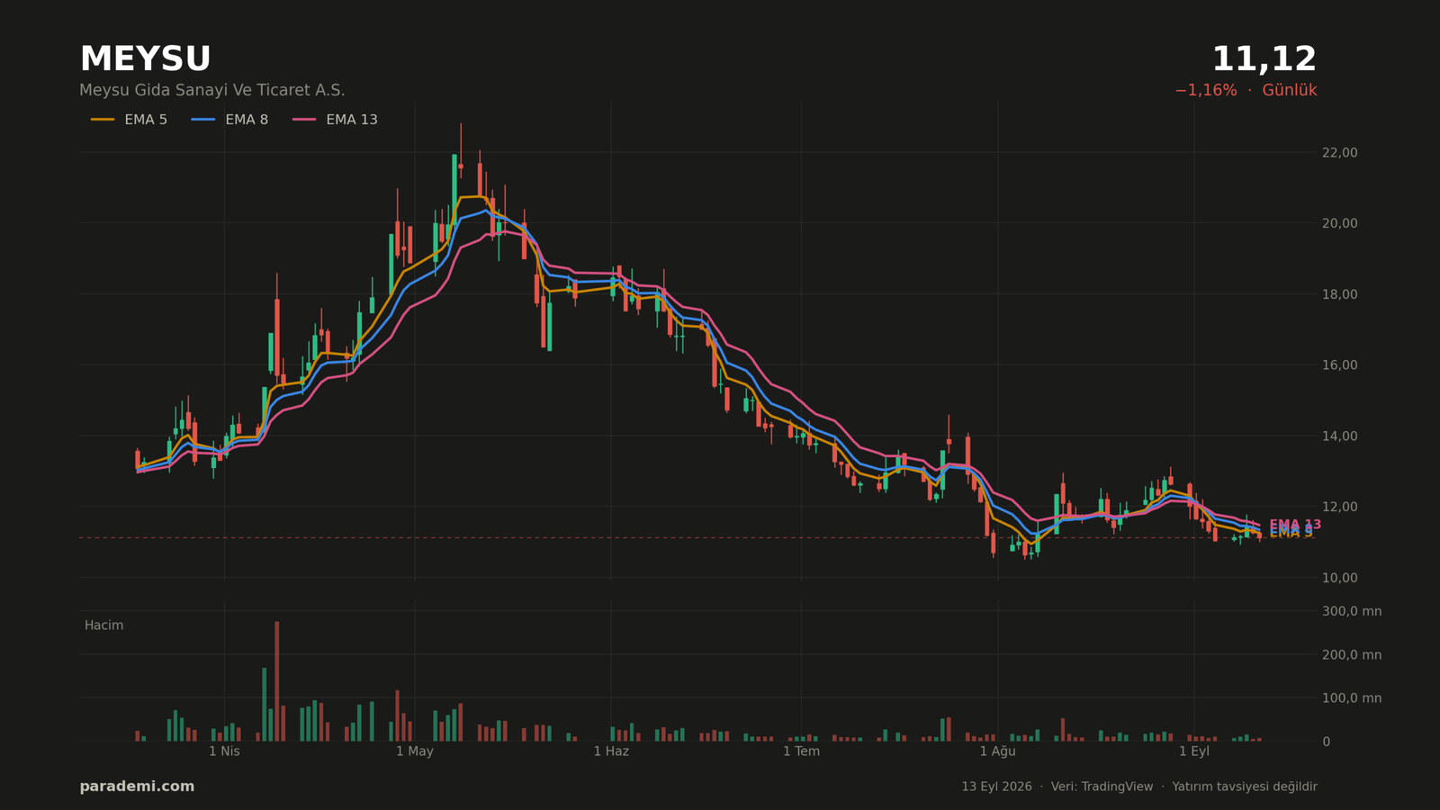Click the orange line swatch beside EMA 5 in the legend

[x=103, y=120]
